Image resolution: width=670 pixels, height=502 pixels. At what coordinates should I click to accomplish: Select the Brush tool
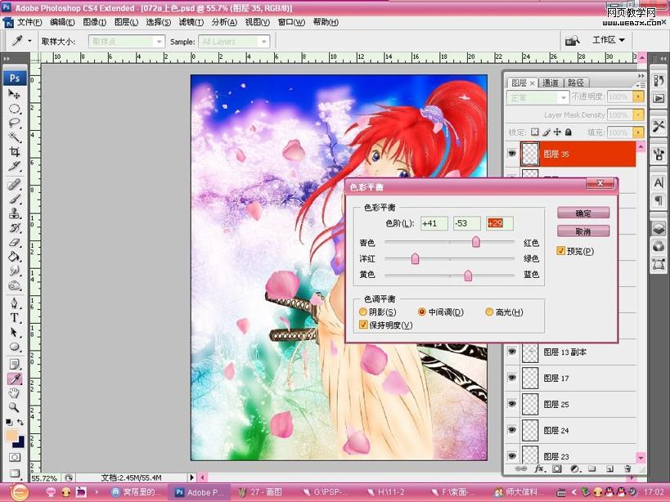(14, 199)
